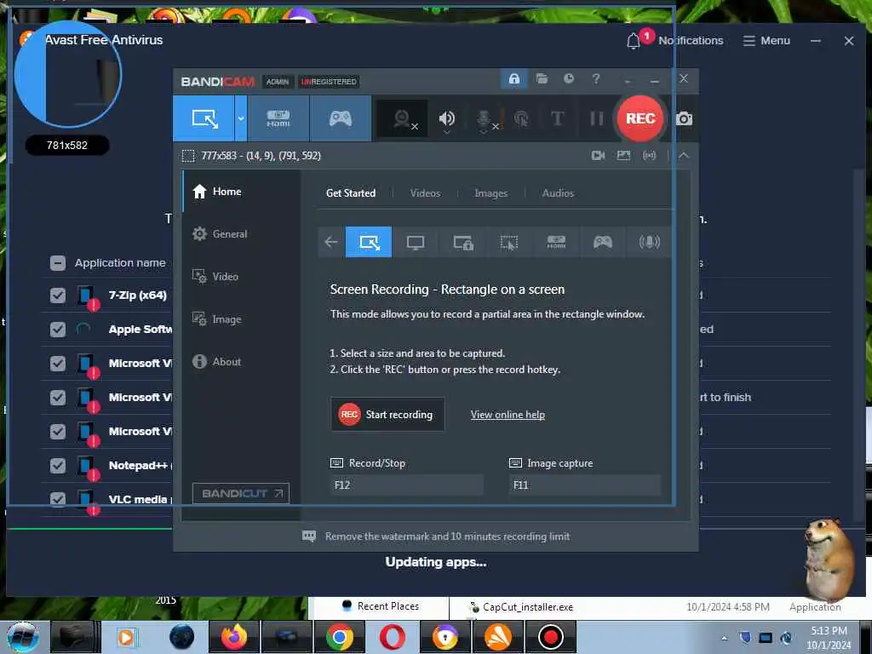Viewport: 872px width, 654px height.
Task: Click the rectangle selection size icon
Action: point(188,156)
